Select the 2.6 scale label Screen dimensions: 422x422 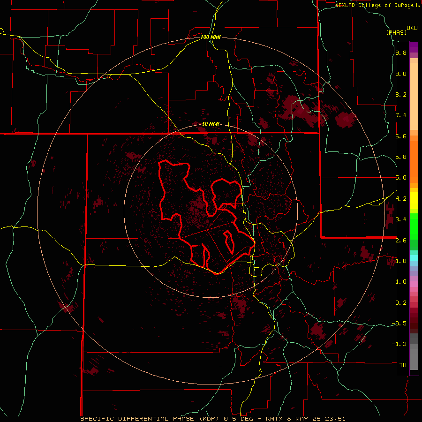401,240
